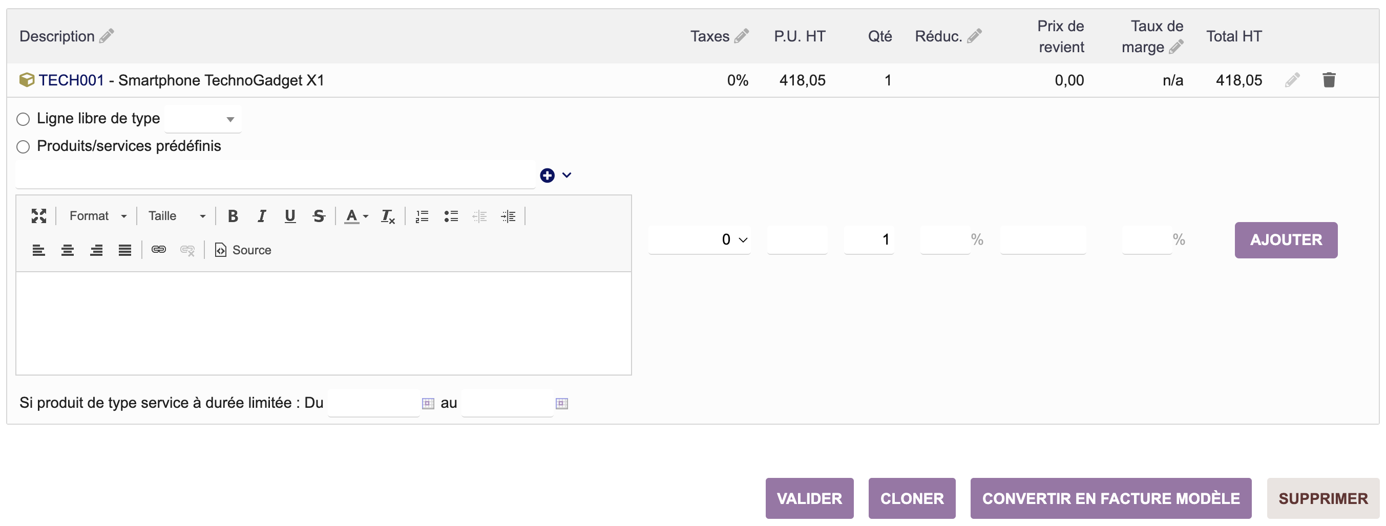The width and height of the screenshot is (1386, 526).
Task: Select the 'Ligne libre de type' radio
Action: [x=23, y=119]
